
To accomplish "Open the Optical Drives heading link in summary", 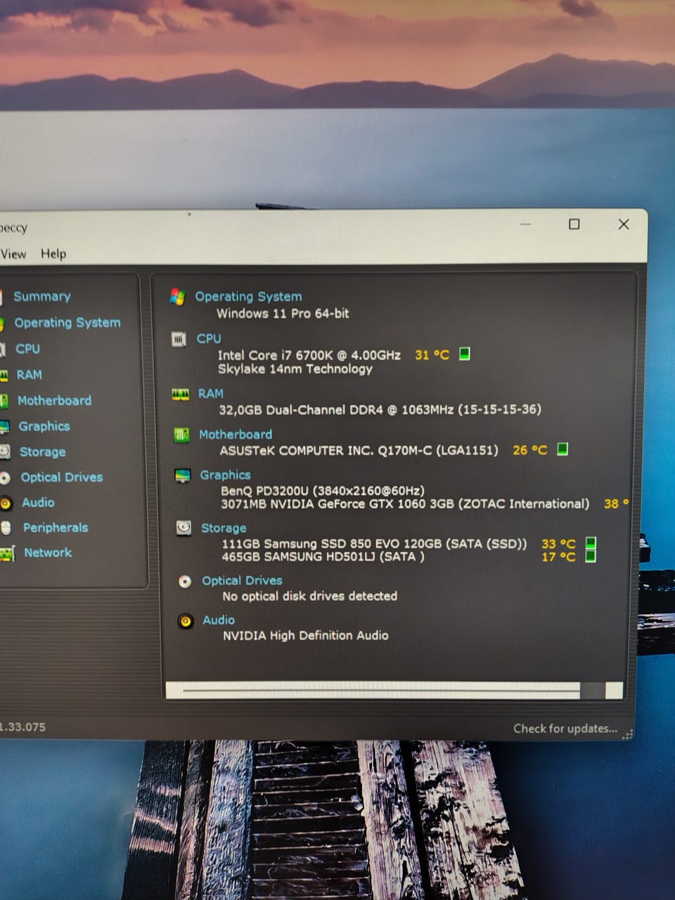I will pyautogui.click(x=242, y=581).
